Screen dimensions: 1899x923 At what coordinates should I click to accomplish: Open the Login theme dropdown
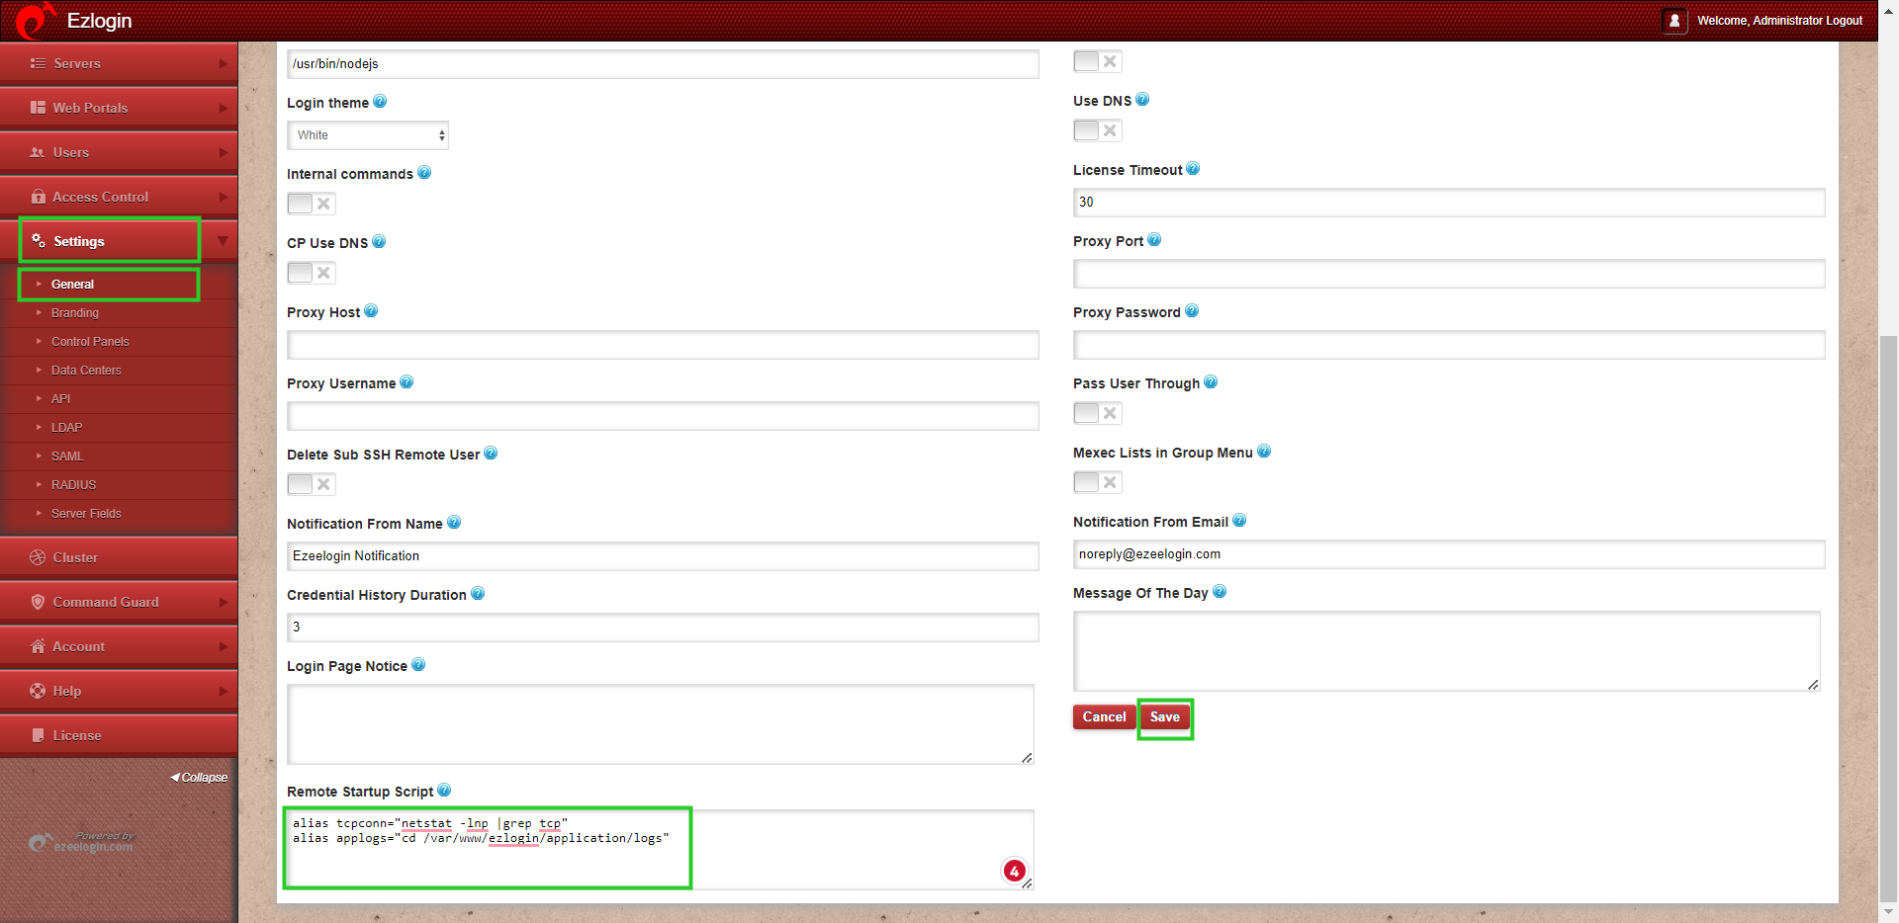click(x=368, y=135)
